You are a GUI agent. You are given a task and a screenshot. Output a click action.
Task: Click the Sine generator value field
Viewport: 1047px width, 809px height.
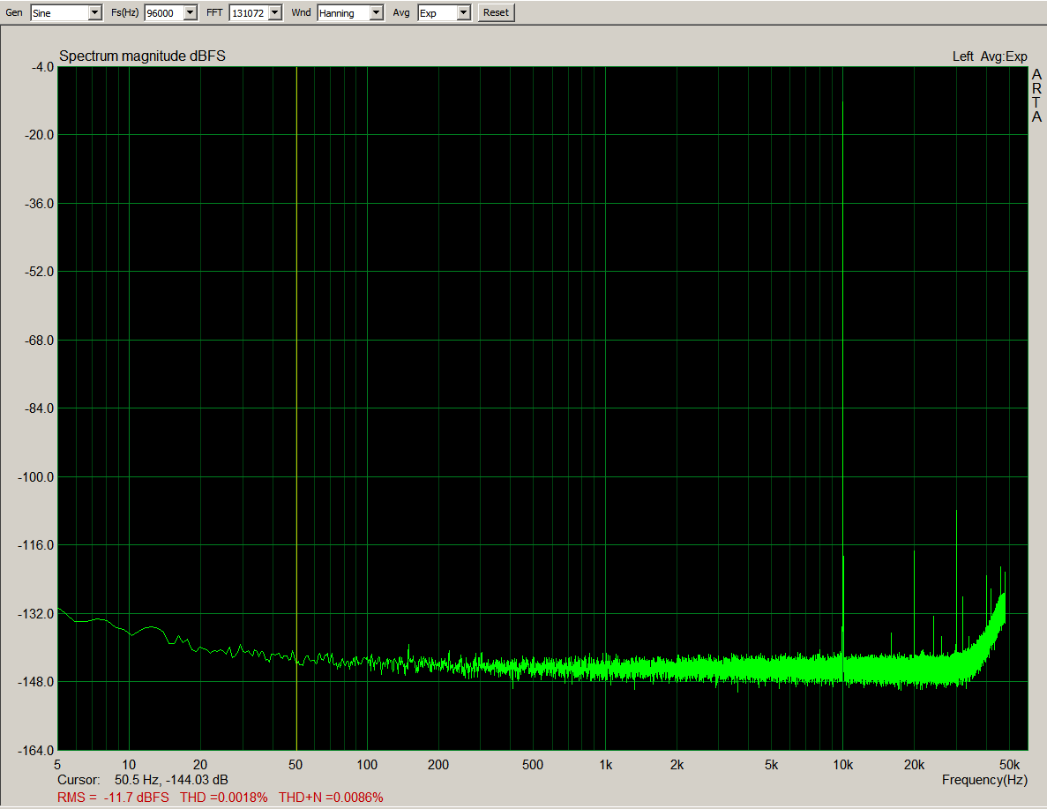point(59,12)
